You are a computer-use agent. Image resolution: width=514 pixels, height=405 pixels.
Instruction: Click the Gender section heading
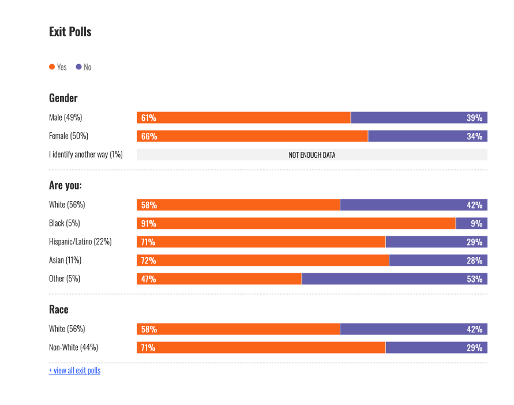pyautogui.click(x=63, y=98)
